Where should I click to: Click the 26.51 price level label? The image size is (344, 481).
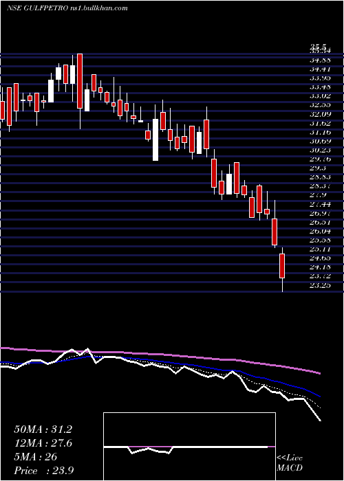[x=320, y=222]
